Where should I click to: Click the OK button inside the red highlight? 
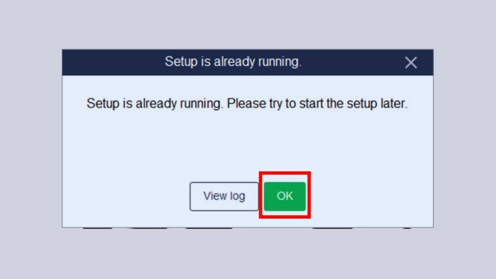click(x=285, y=196)
